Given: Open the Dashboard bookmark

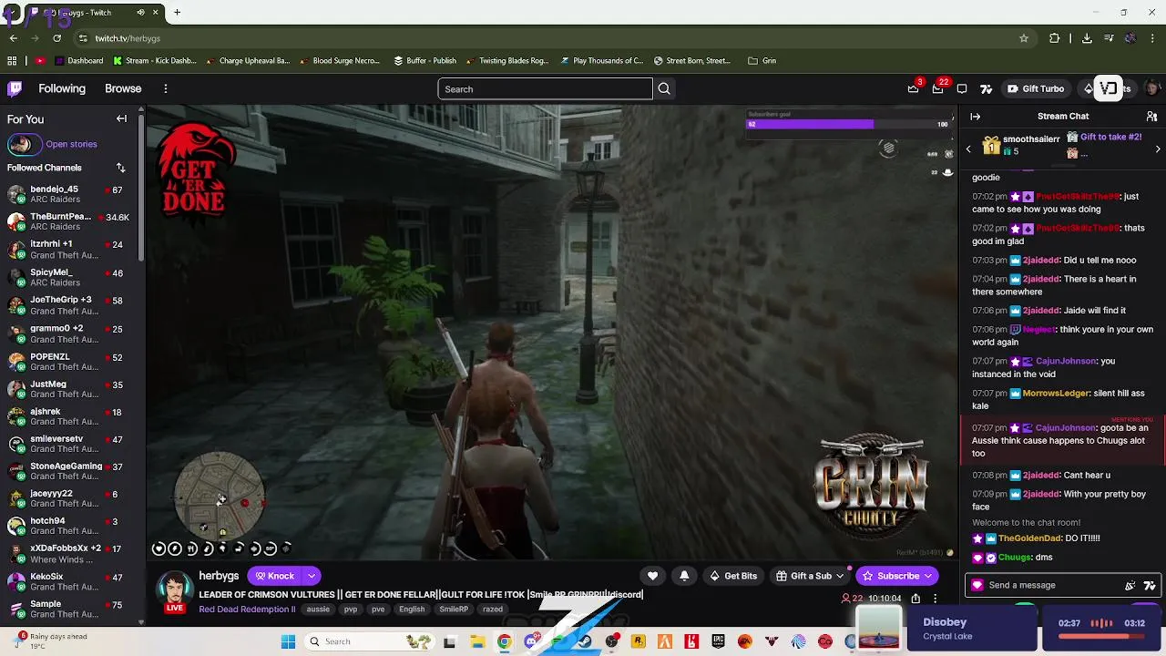Looking at the screenshot, I should (x=78, y=61).
